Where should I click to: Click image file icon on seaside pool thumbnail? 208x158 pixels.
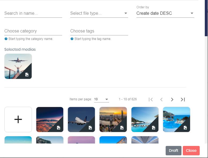pos(154,128)
